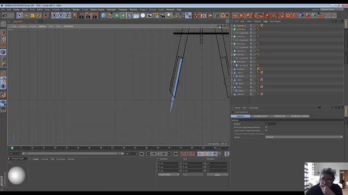348x195 pixels.
Task: Click Play Forwards in the timeline
Action: pos(159,154)
